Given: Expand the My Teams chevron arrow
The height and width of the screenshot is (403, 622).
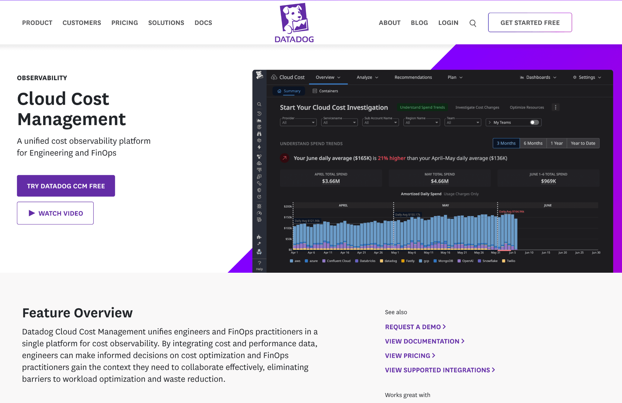Looking at the screenshot, I should 490,122.
